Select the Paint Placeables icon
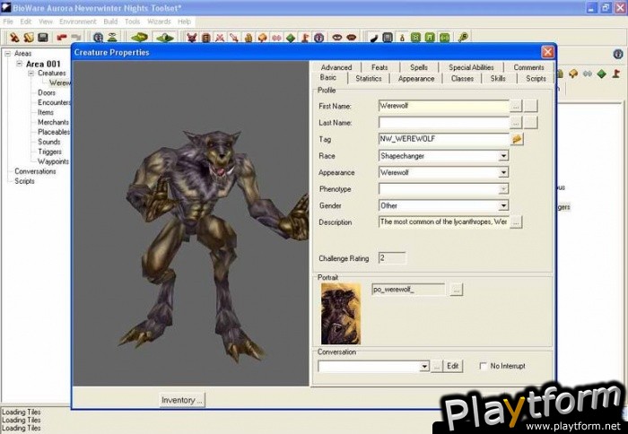The width and height of the screenshot is (628, 434). coord(262,38)
